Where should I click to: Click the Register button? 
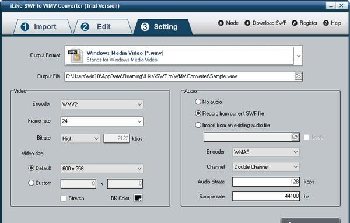pyautogui.click(x=304, y=23)
